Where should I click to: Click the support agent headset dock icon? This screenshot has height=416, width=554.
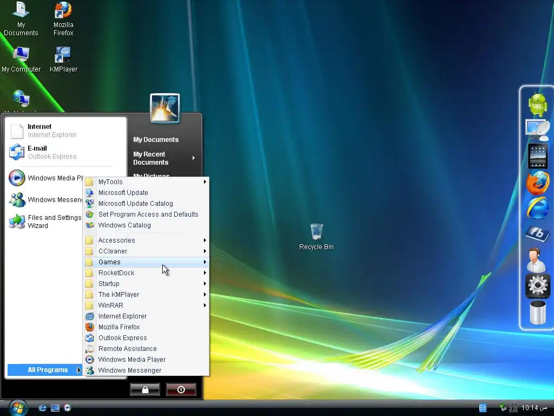(x=536, y=259)
